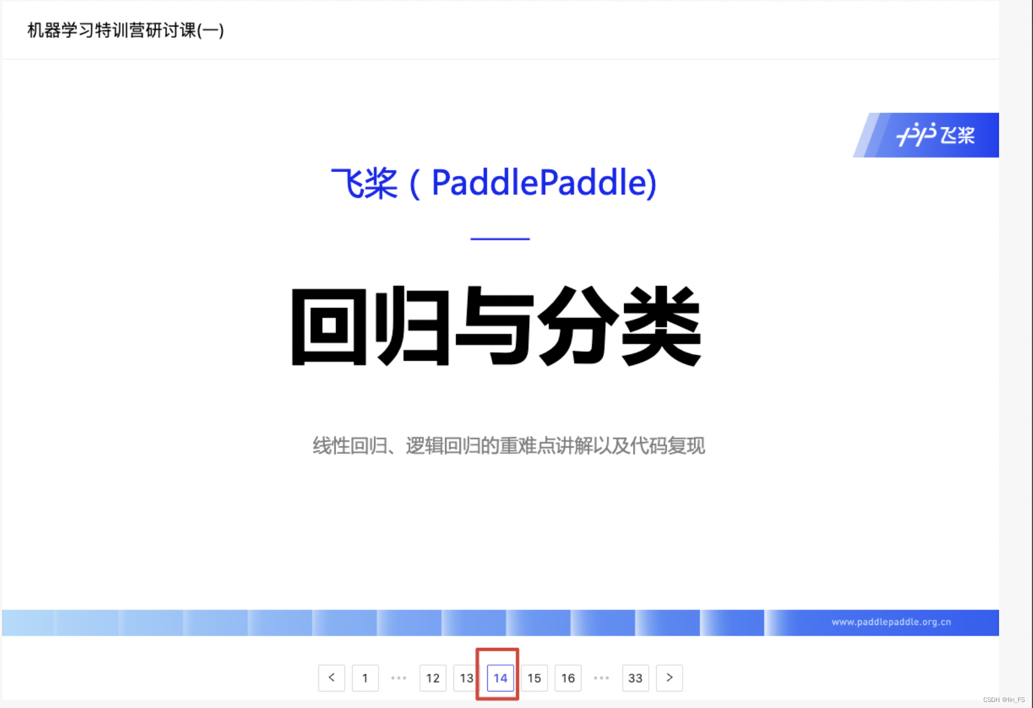
Task: Go to previous page with left arrow
Action: pos(331,678)
